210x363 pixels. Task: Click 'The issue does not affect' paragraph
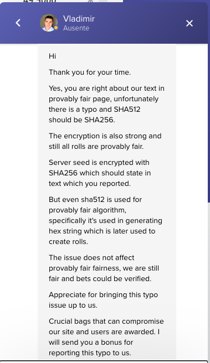tap(104, 268)
